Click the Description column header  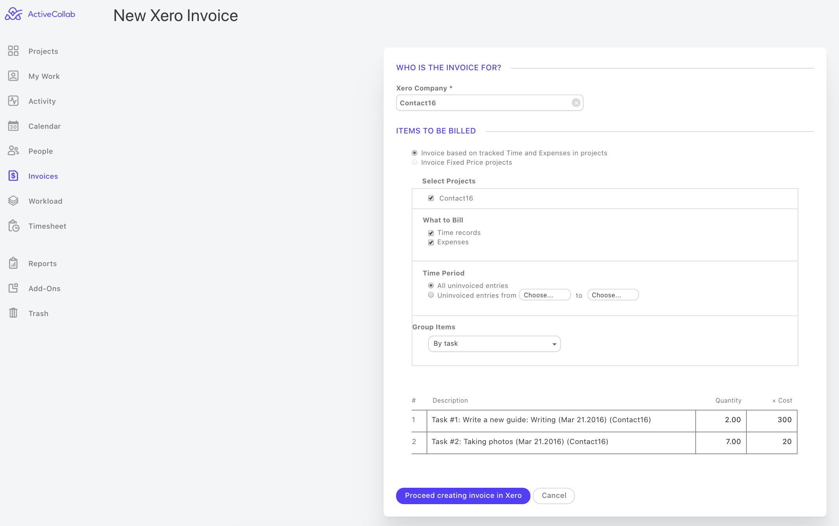click(x=450, y=400)
